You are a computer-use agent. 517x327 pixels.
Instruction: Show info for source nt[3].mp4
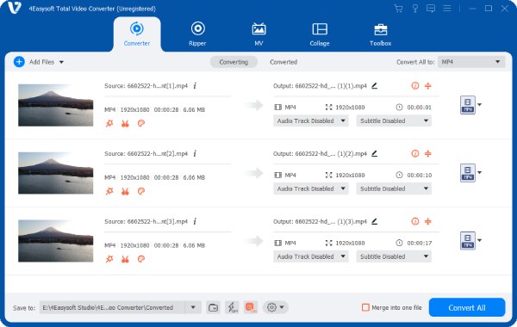[195, 222]
